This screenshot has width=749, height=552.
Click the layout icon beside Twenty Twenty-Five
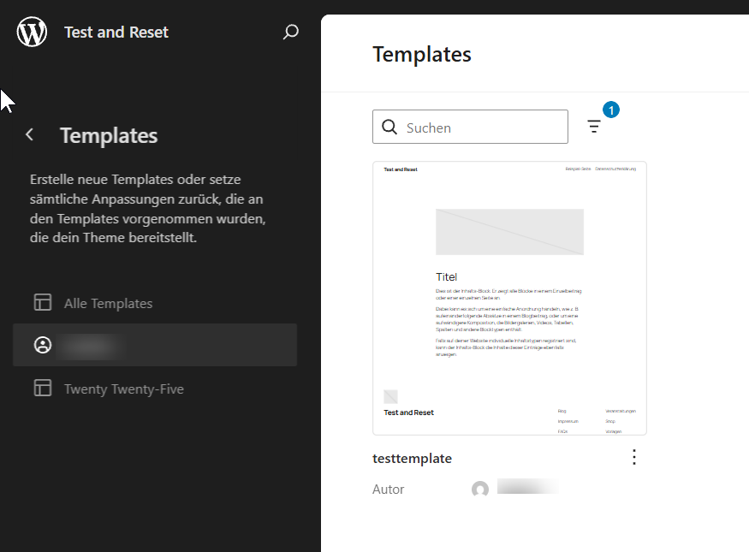[43, 389]
